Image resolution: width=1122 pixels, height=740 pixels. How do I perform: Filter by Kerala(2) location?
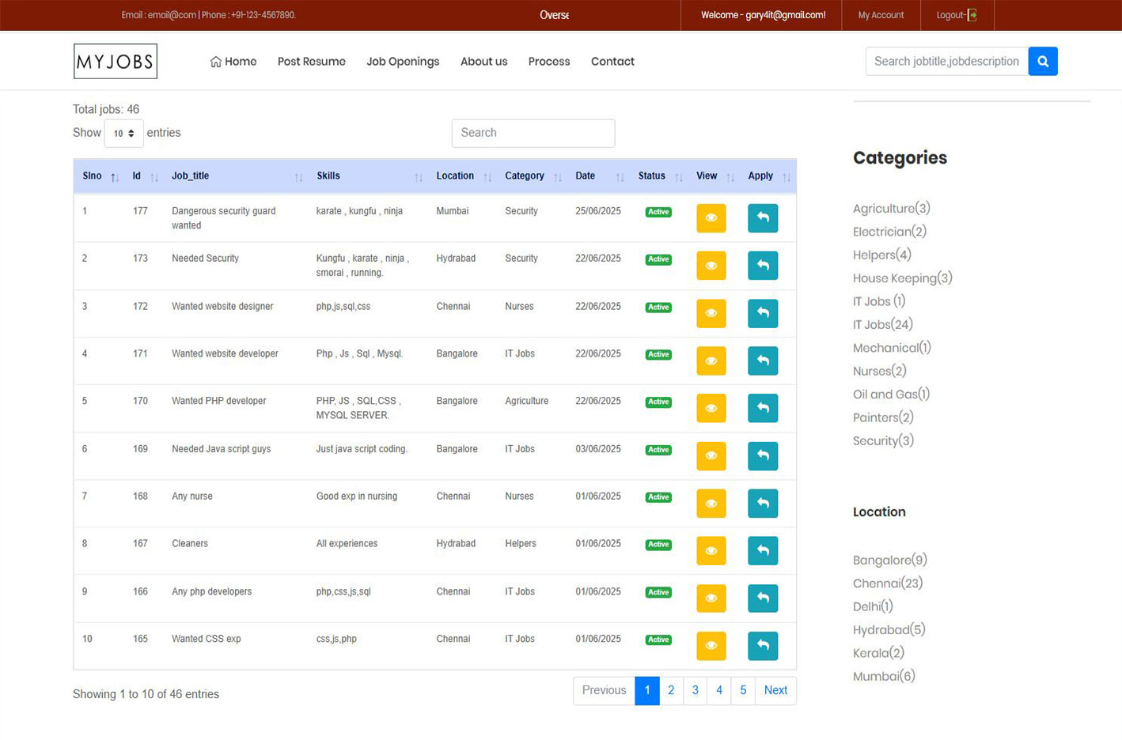coord(878,653)
